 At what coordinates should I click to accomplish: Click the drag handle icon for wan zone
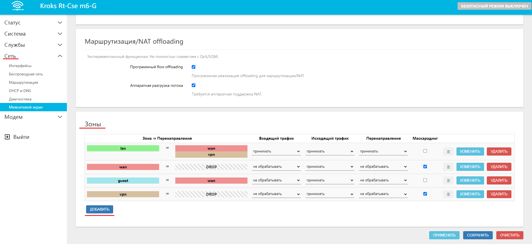[448, 167]
